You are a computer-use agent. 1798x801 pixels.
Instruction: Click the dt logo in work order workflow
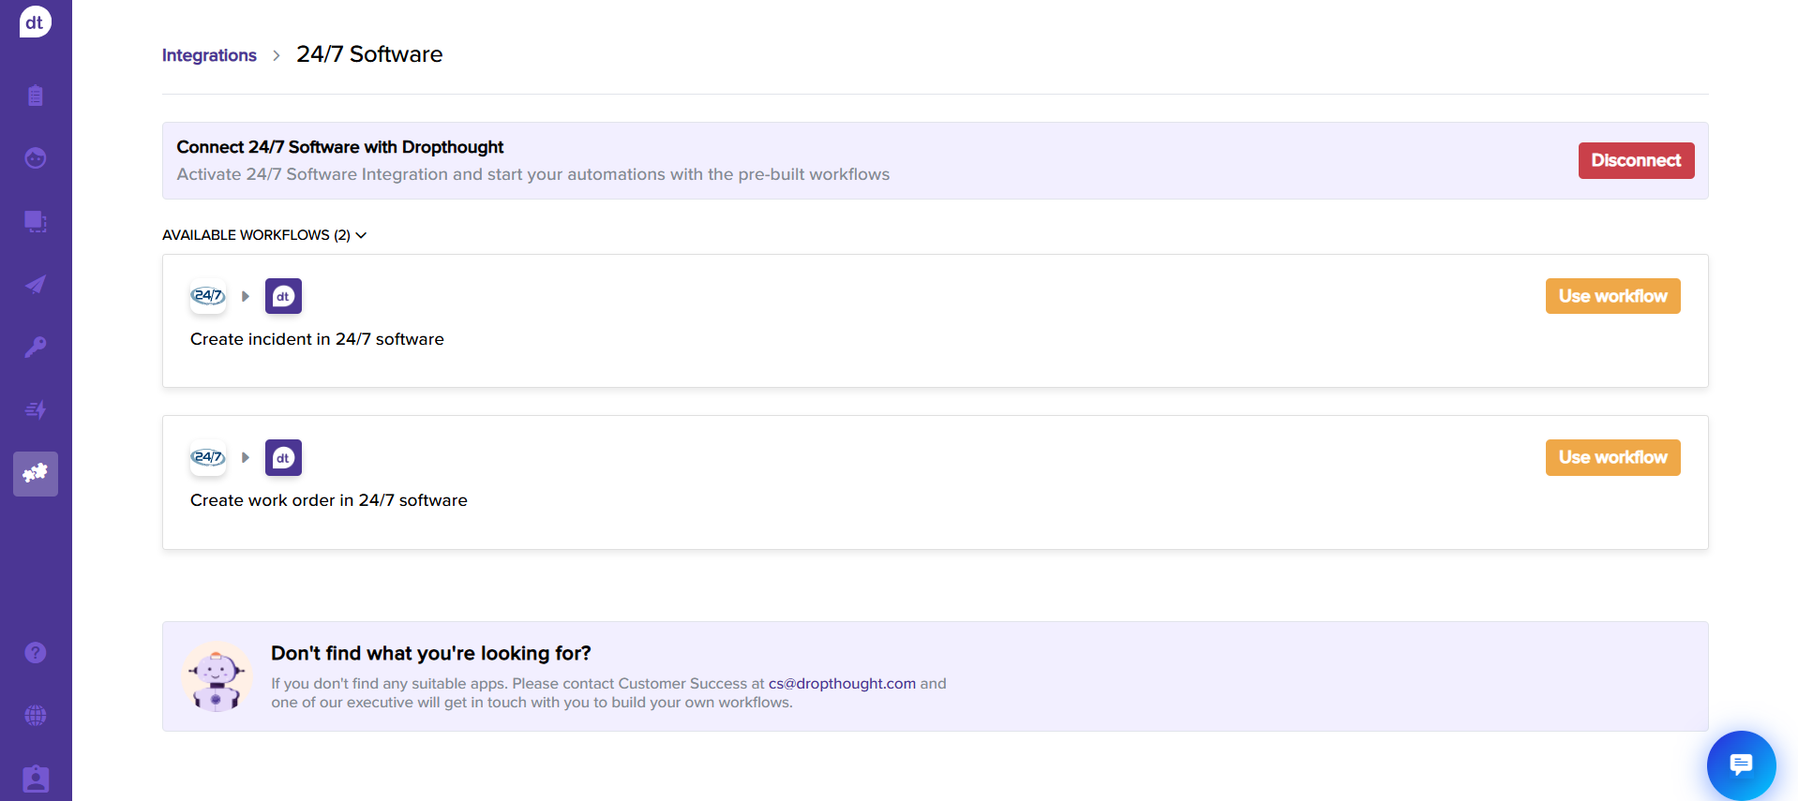point(283,458)
